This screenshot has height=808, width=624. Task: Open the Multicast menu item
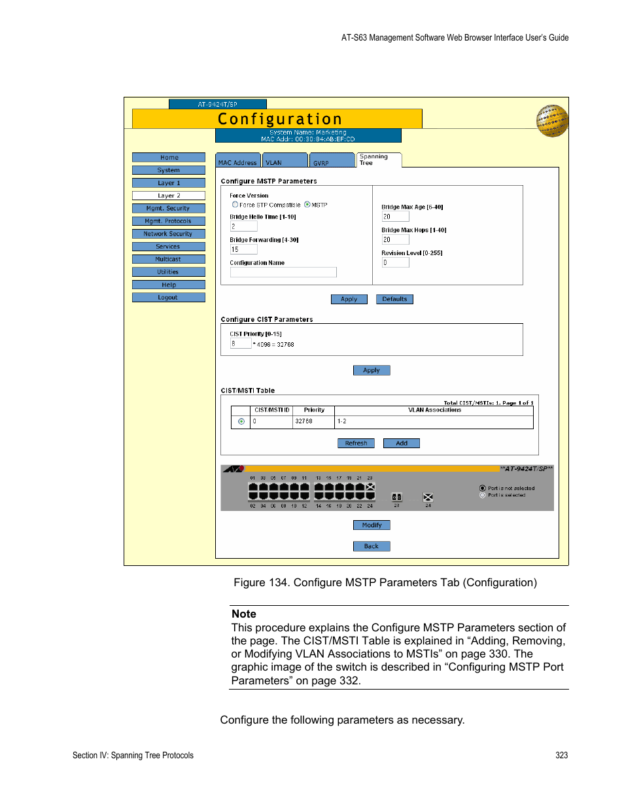tap(169, 259)
